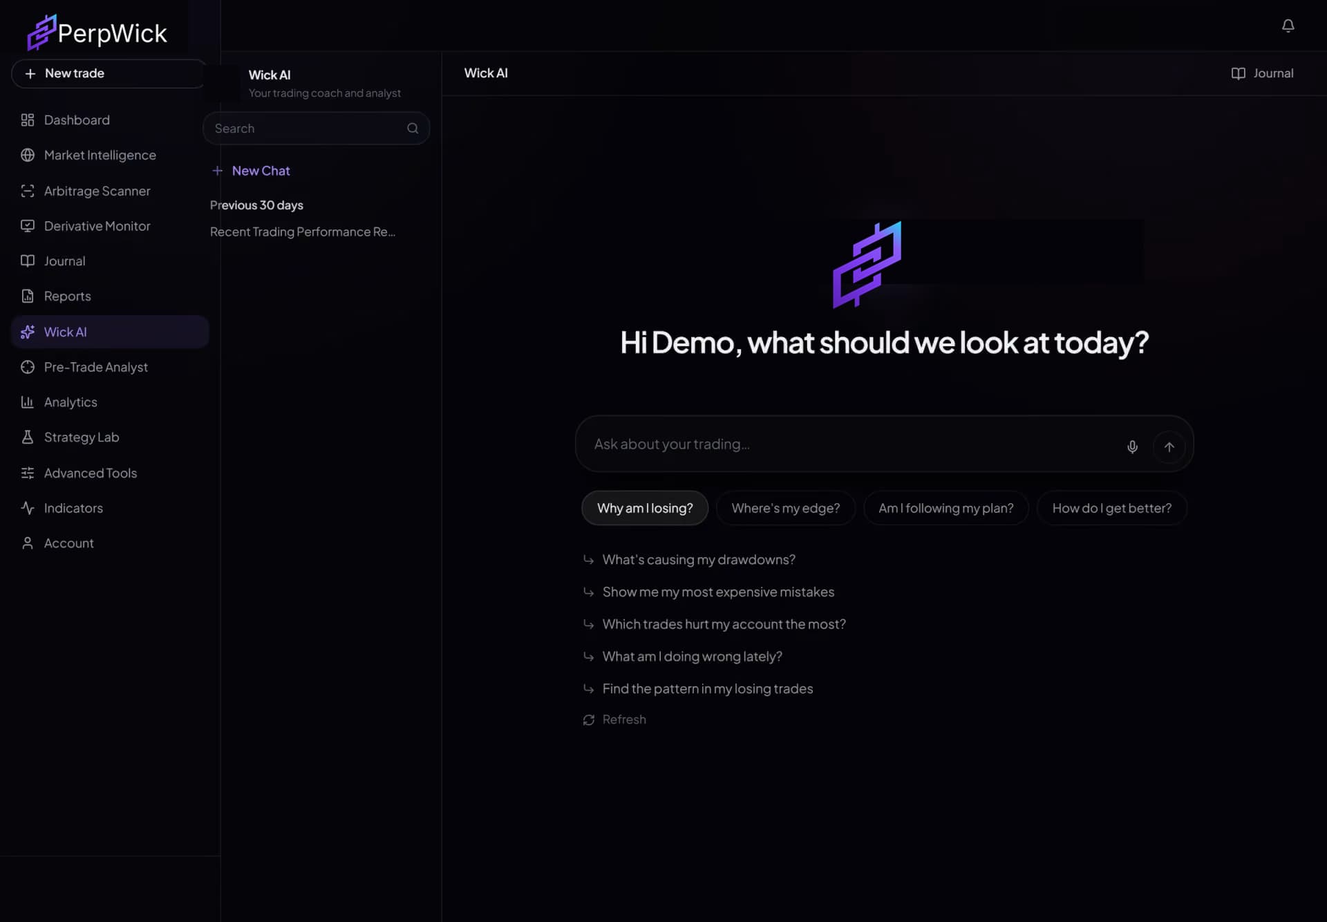1327x922 pixels.
Task: Select Wick AI in the sidebar
Action: [x=110, y=332]
